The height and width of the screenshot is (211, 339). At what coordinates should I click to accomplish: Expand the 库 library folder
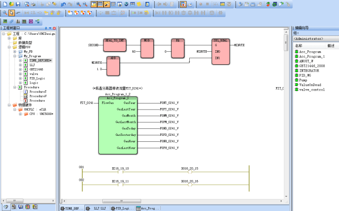pyautogui.click(x=9, y=38)
